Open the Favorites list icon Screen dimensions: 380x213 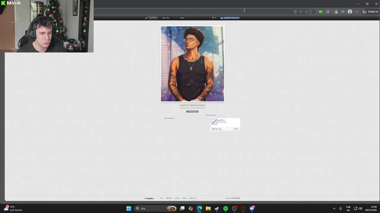tap(343, 12)
